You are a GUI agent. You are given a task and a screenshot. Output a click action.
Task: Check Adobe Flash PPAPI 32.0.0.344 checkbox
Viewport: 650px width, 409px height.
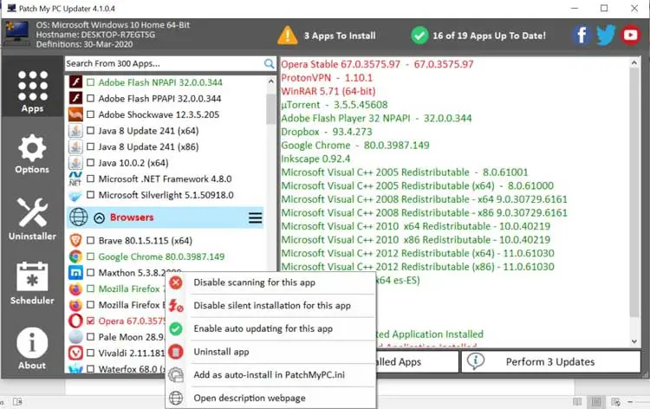pyautogui.click(x=90, y=98)
